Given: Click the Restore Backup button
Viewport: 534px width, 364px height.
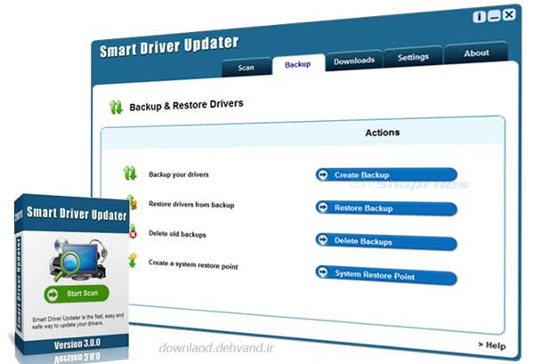Looking at the screenshot, I should click(x=386, y=208).
